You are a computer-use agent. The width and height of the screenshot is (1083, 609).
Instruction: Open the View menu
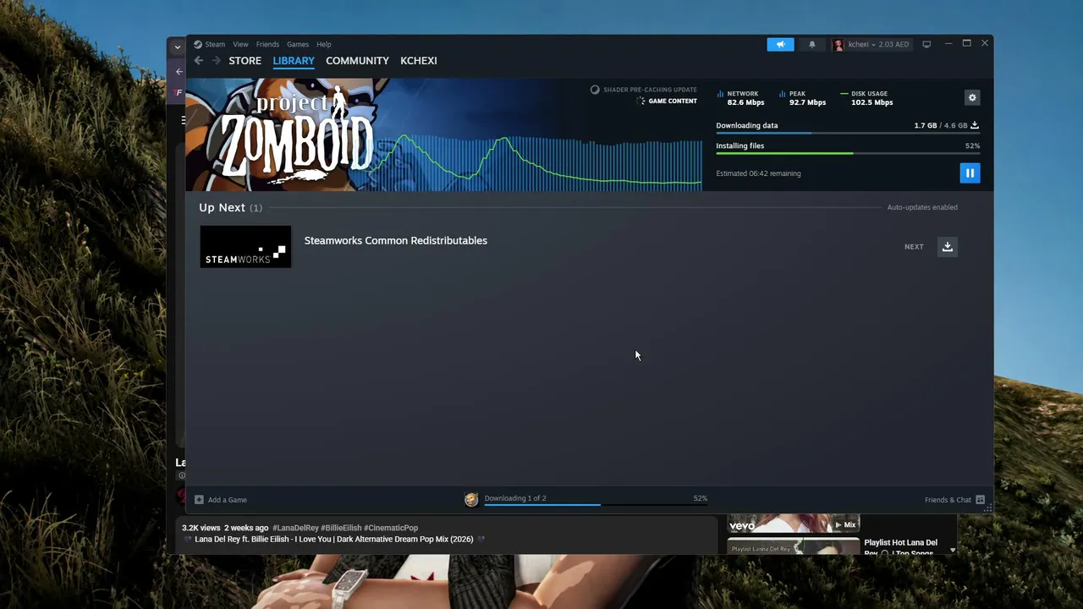[241, 44]
